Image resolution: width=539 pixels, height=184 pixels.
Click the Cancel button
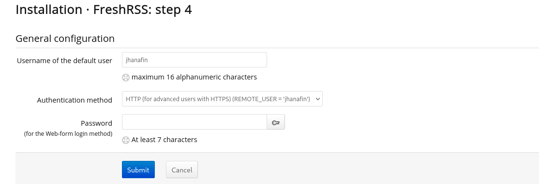[182, 170]
